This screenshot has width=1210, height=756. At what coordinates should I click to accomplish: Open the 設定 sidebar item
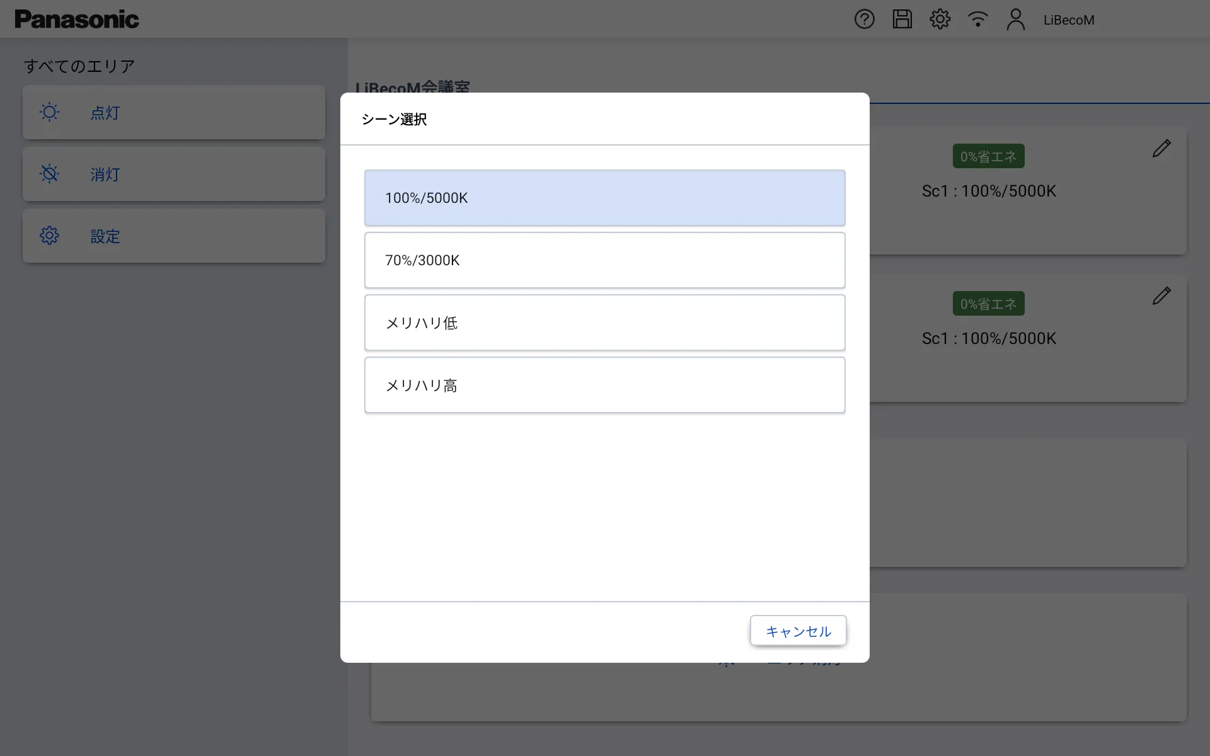coord(174,236)
